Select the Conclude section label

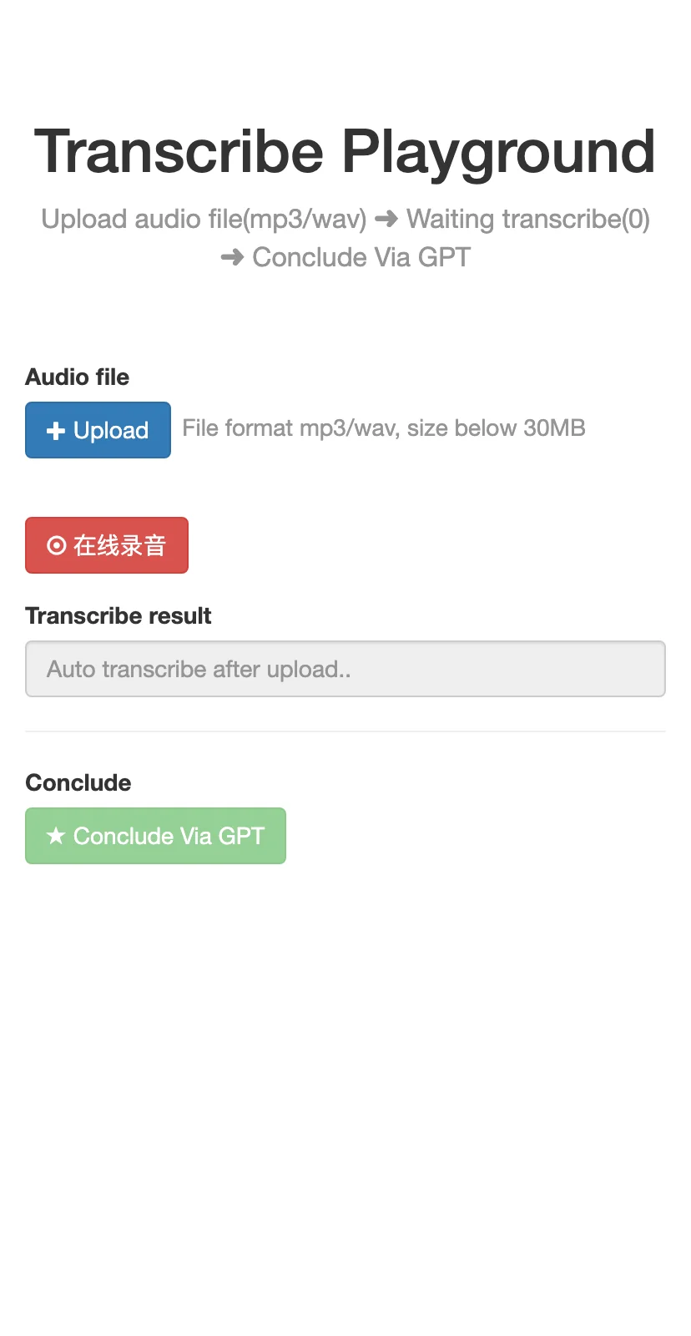coord(78,783)
